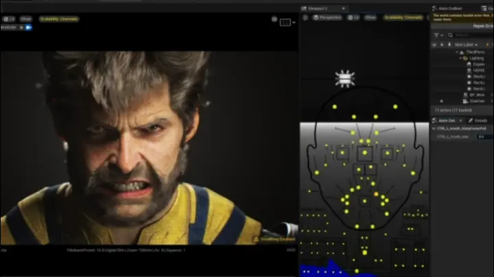Close the Viewport 2 tab
The height and width of the screenshot is (277, 494).
[344, 8]
